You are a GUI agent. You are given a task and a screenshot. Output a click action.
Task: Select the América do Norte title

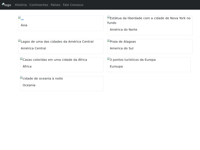click(x=123, y=30)
